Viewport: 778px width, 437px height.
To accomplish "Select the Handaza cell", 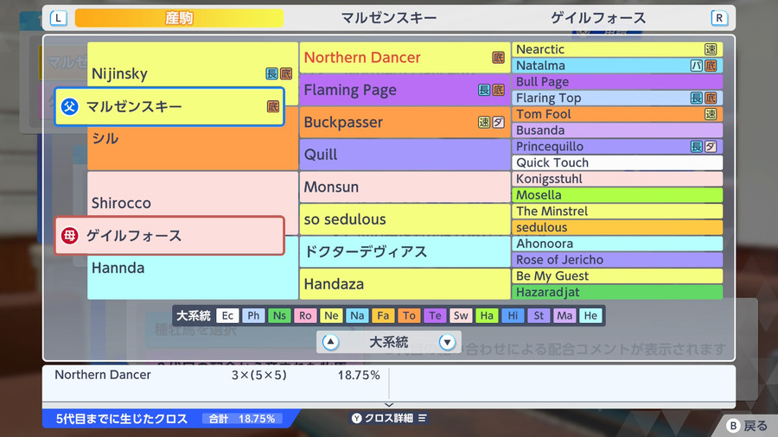I will pos(405,284).
